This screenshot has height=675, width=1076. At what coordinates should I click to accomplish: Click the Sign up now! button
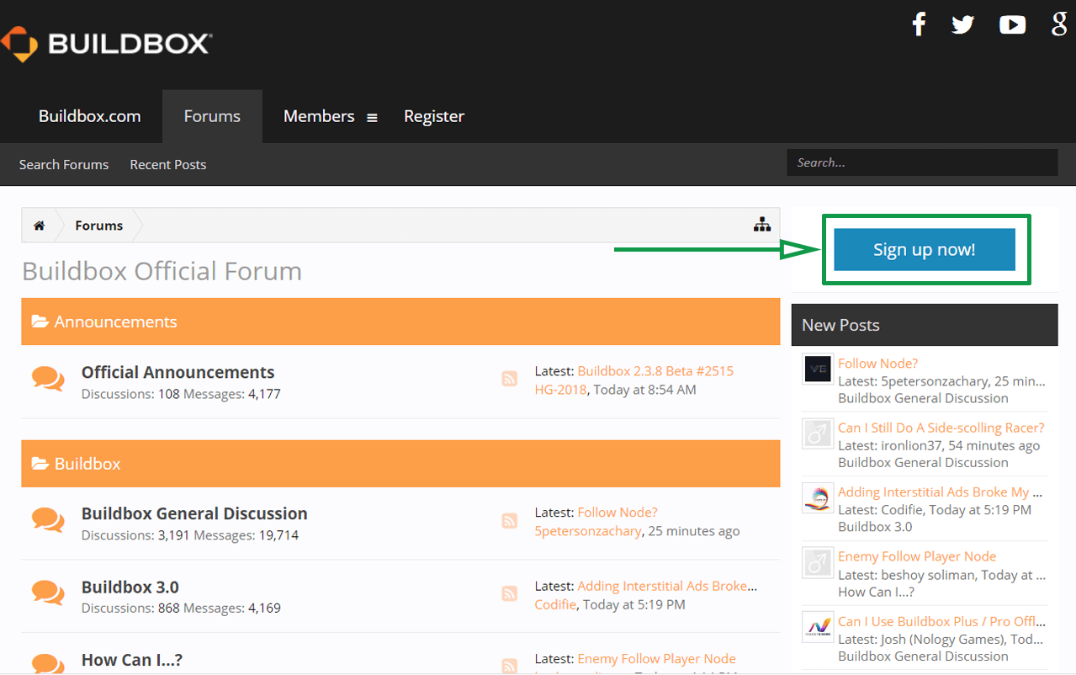[925, 249]
